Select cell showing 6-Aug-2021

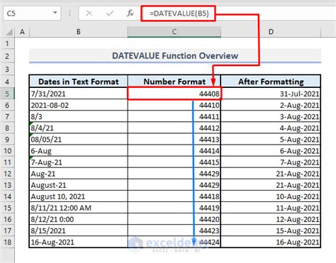[271, 151]
